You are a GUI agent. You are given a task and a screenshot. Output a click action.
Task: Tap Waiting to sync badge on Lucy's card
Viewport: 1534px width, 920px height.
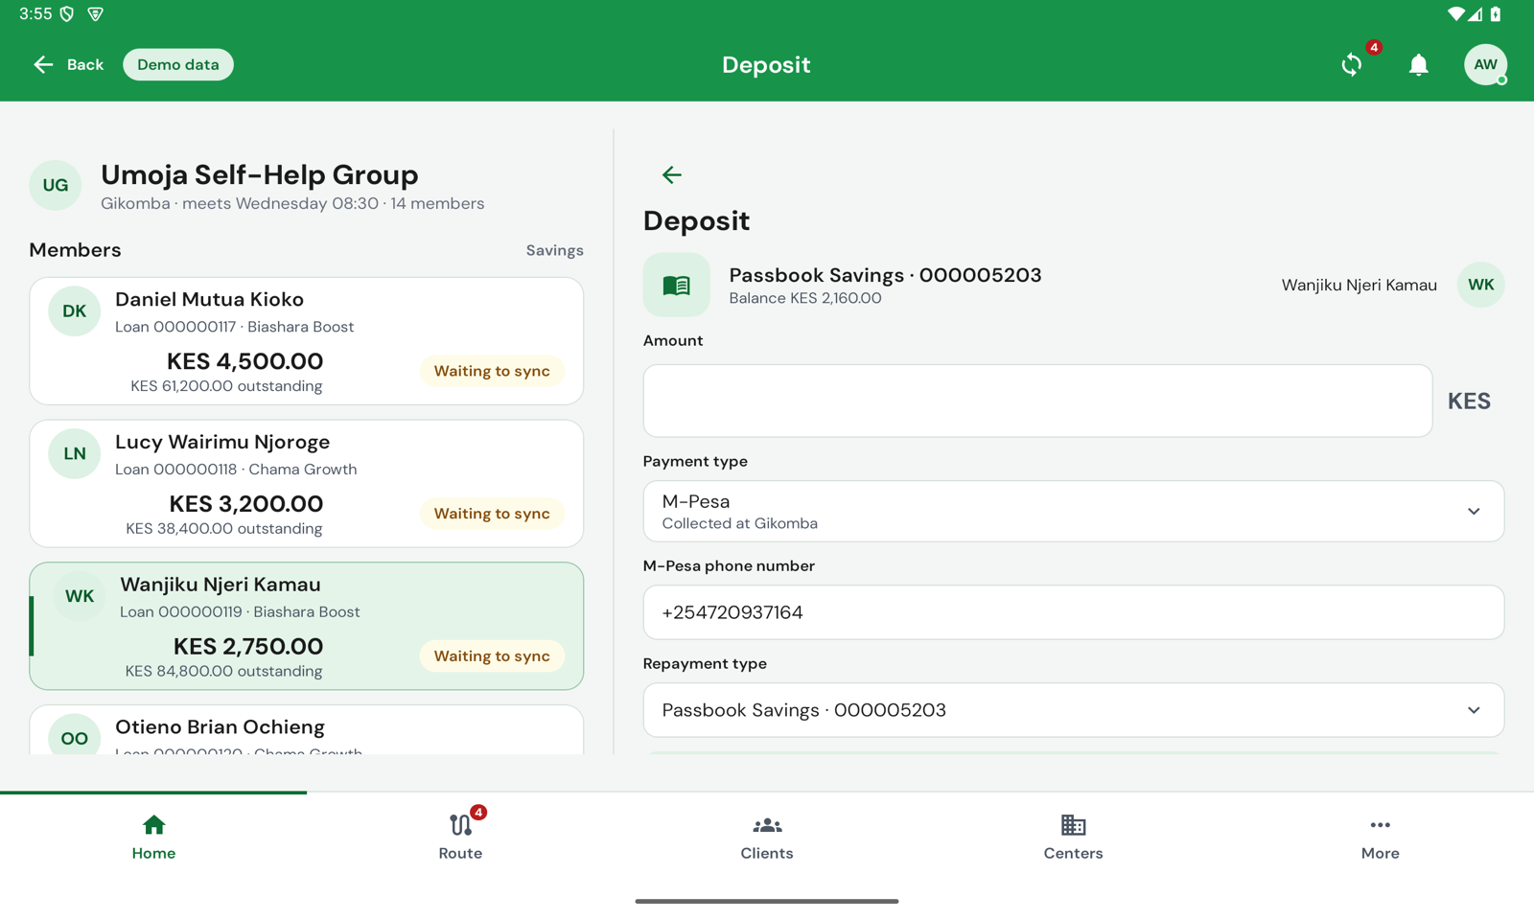click(492, 514)
